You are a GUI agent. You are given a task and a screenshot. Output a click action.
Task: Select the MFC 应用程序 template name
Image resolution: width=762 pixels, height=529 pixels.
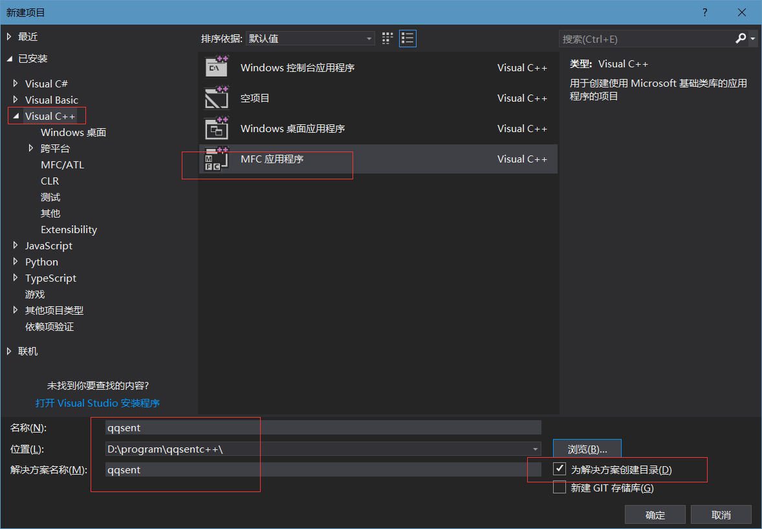[272, 159]
